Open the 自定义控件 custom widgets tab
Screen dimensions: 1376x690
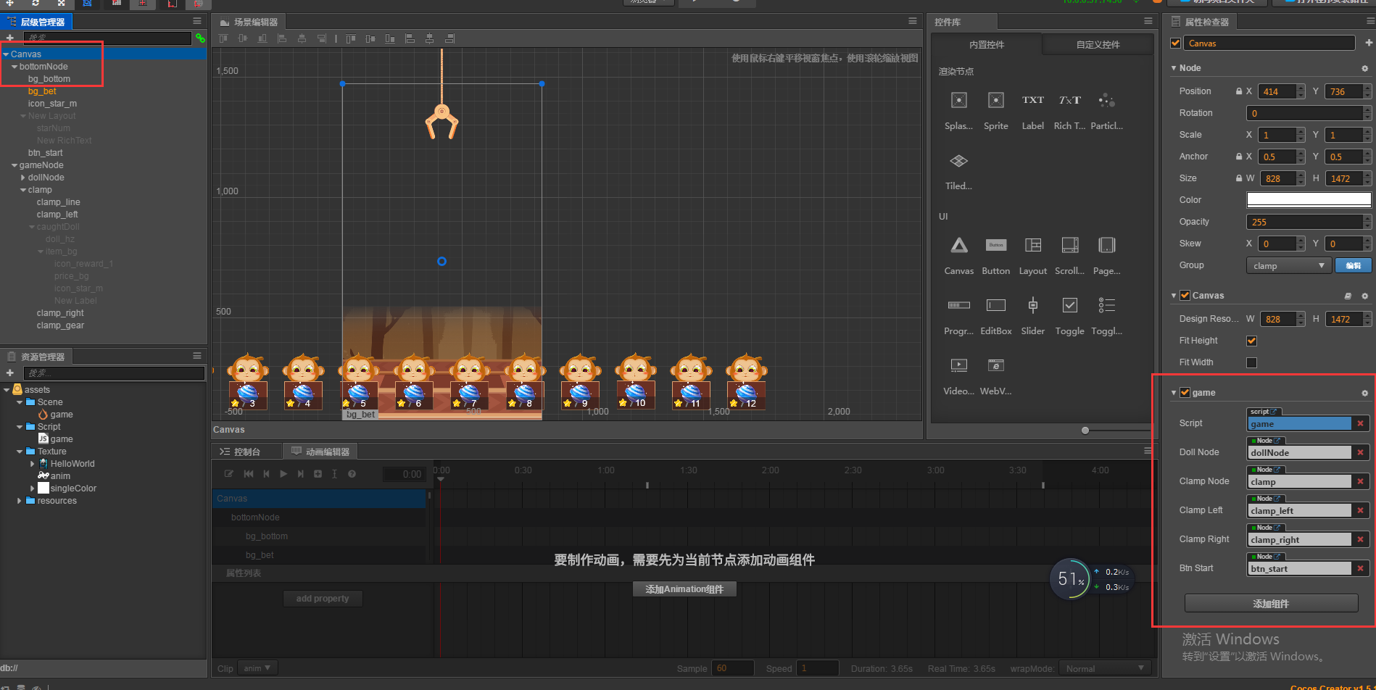(1098, 45)
